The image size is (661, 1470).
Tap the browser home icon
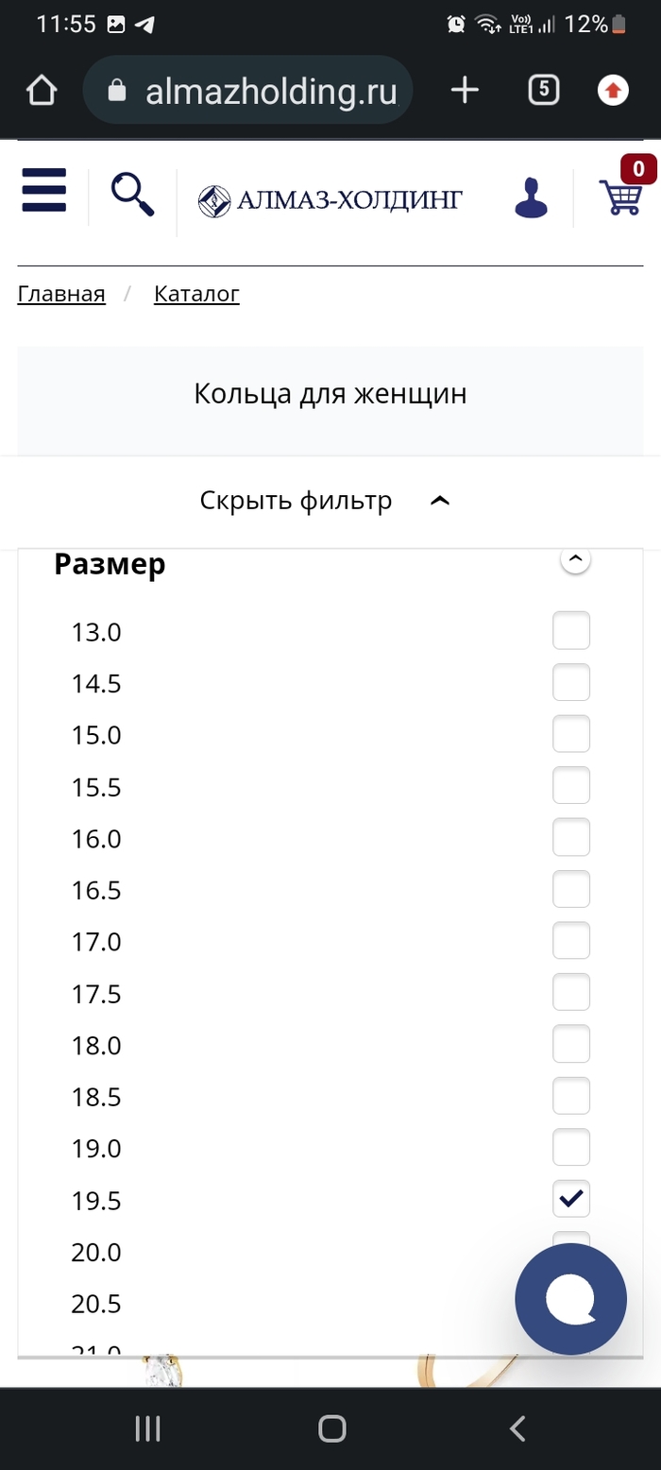[42, 91]
